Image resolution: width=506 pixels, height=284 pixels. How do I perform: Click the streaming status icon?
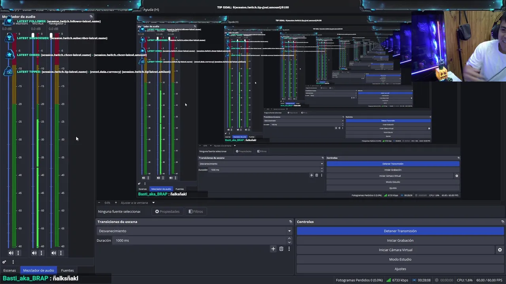click(414, 280)
